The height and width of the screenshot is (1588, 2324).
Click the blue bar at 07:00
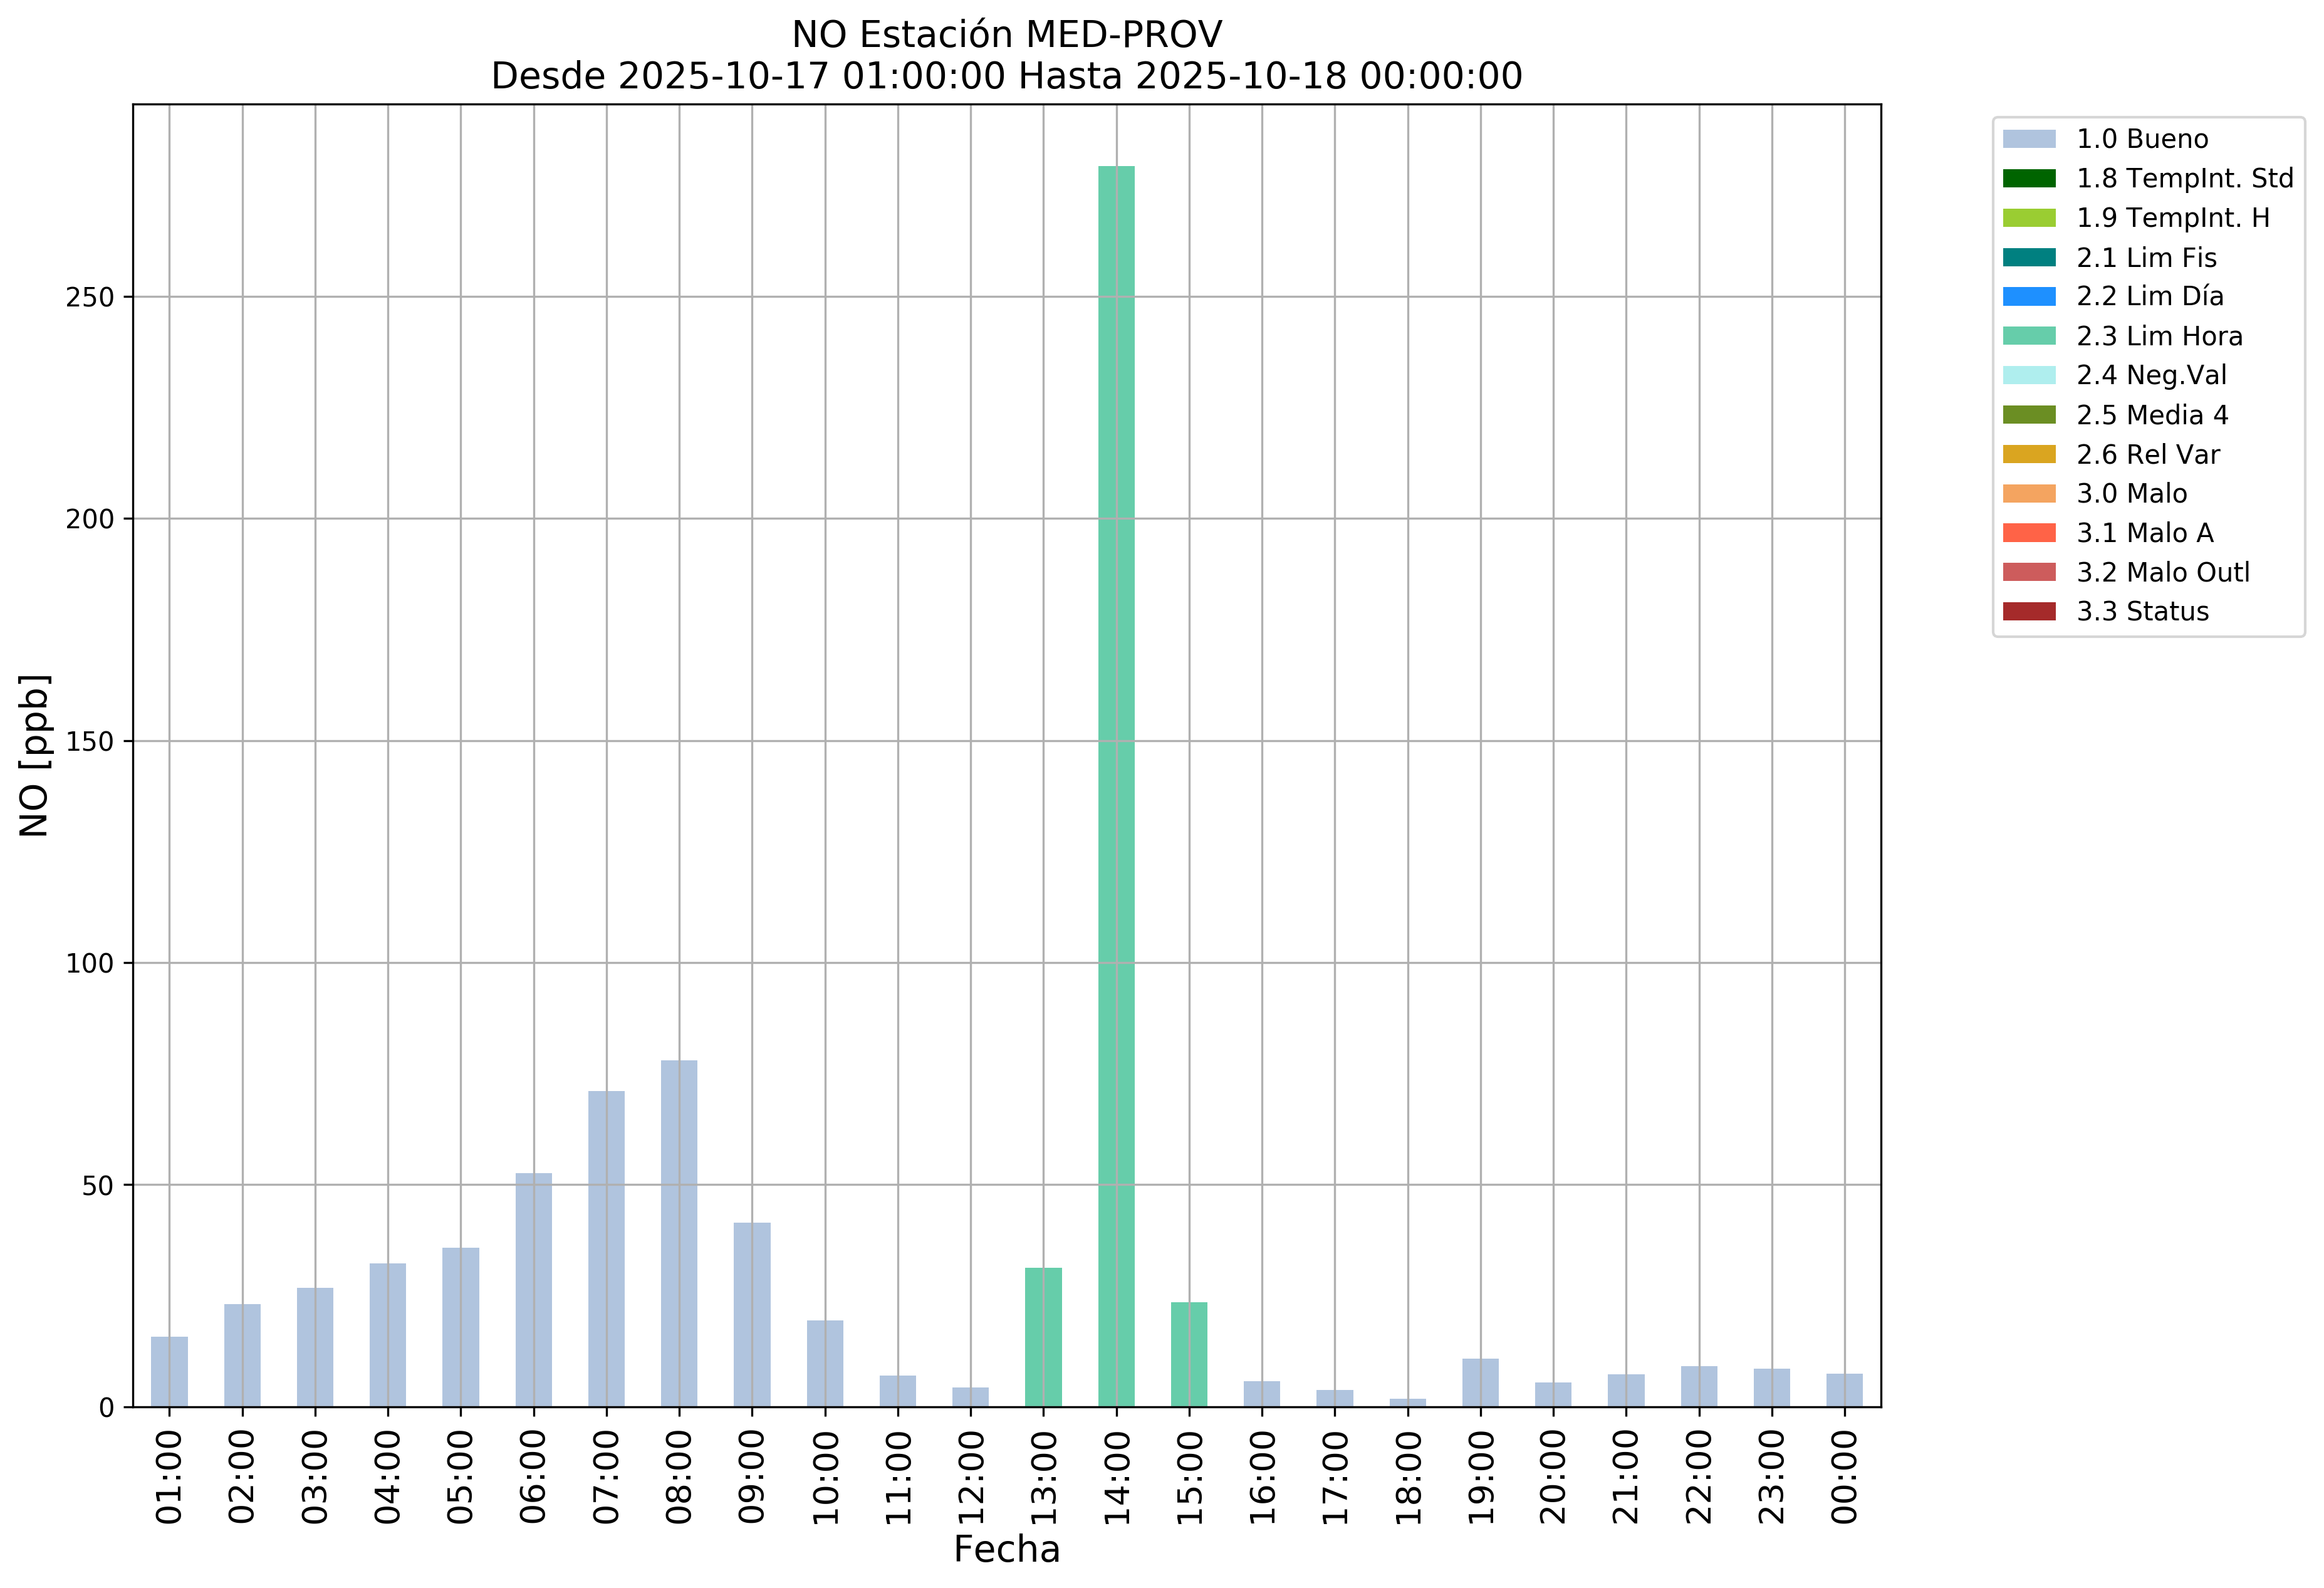tap(606, 1248)
